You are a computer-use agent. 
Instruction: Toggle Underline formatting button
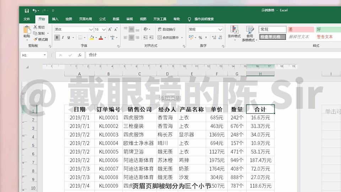(x=69, y=37)
